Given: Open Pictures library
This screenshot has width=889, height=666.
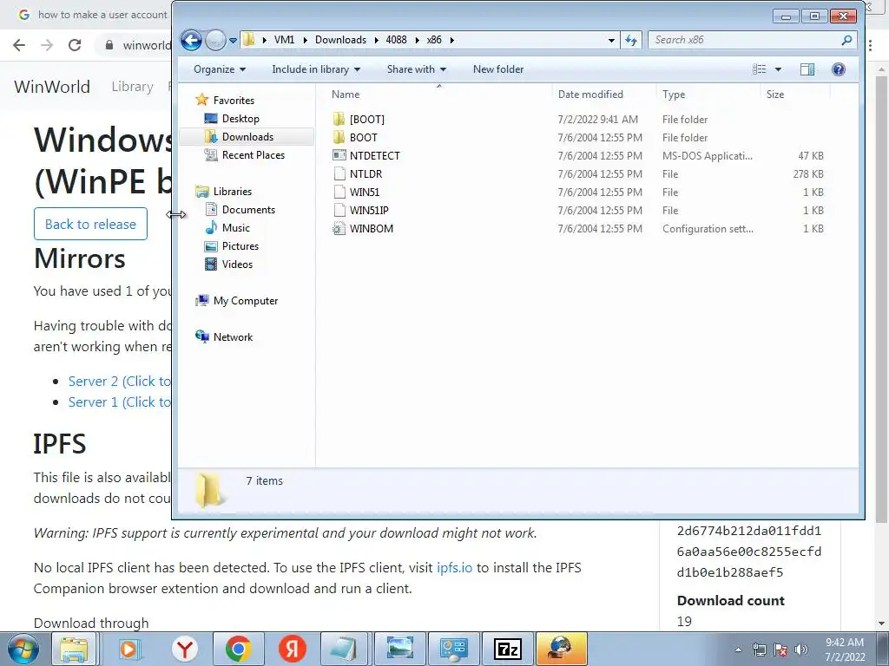Looking at the screenshot, I should pos(240,245).
